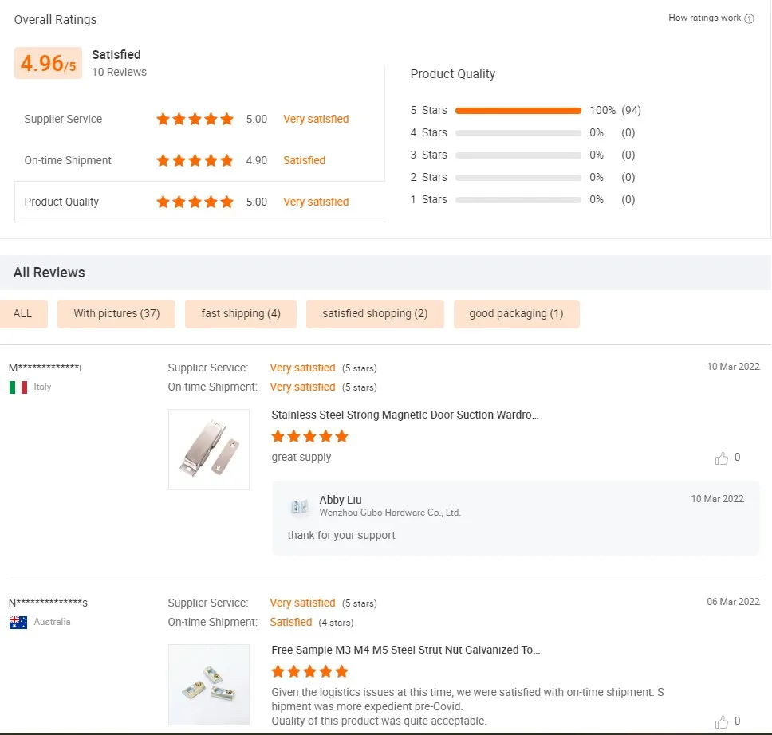
Task: Click the star rating under the magnetic door product
Action: point(309,437)
